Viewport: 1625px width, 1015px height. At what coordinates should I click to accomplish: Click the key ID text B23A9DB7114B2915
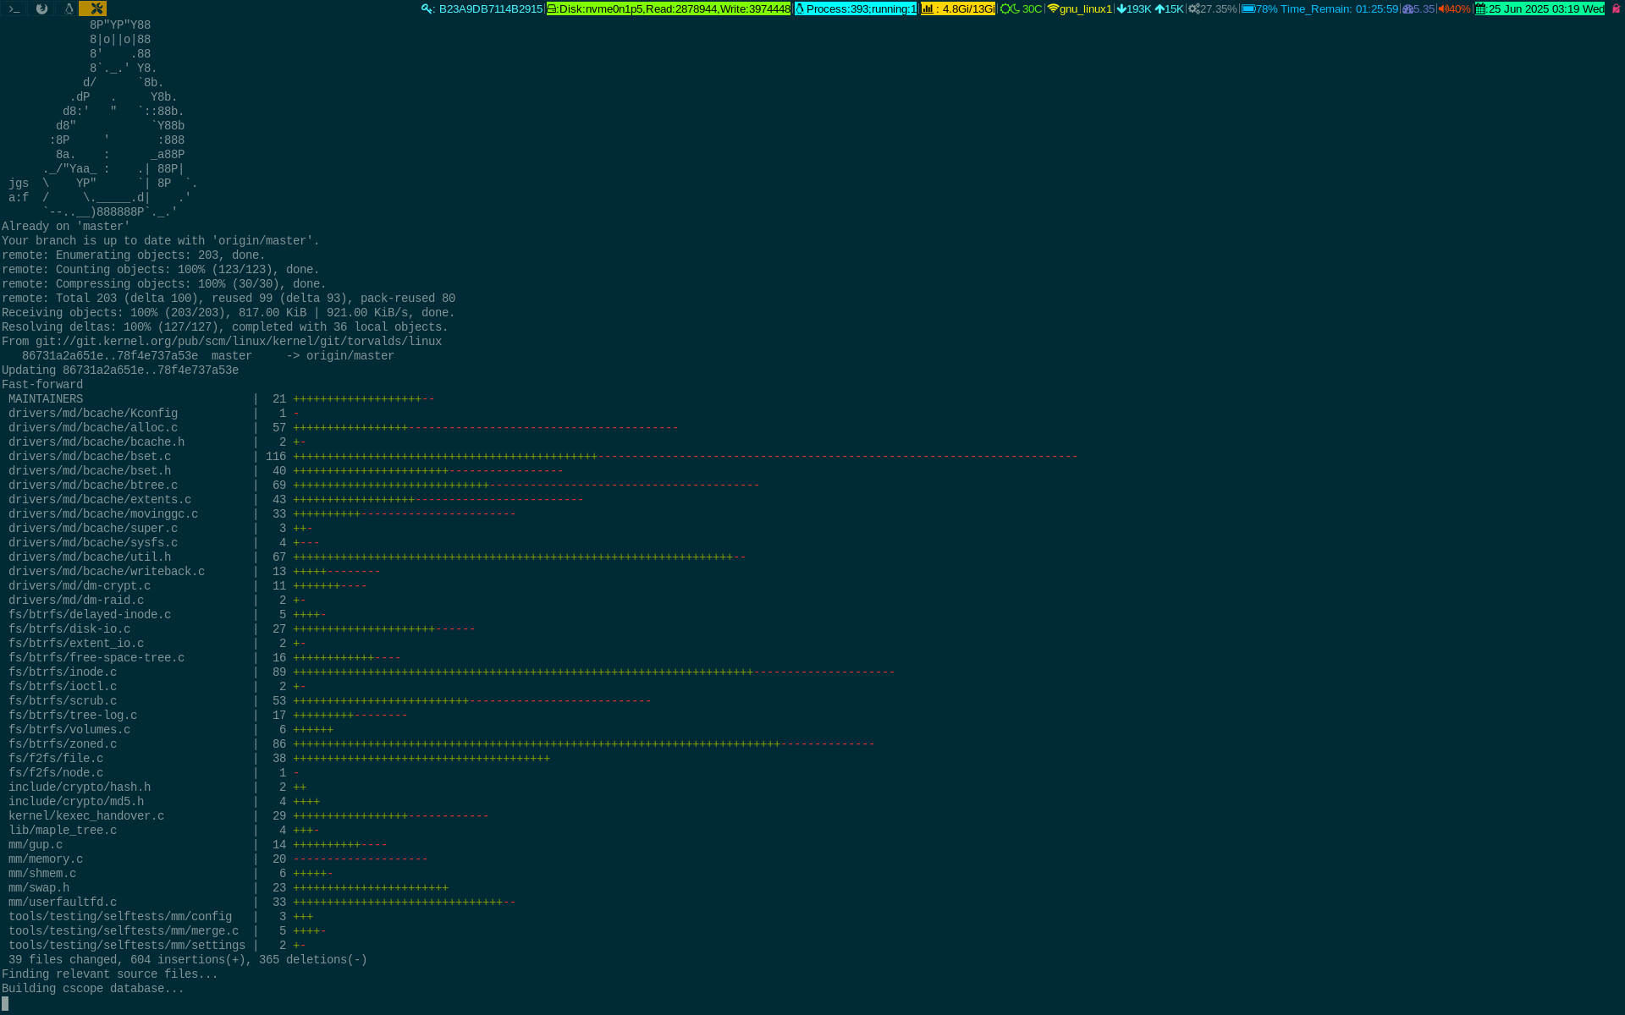[x=490, y=9]
